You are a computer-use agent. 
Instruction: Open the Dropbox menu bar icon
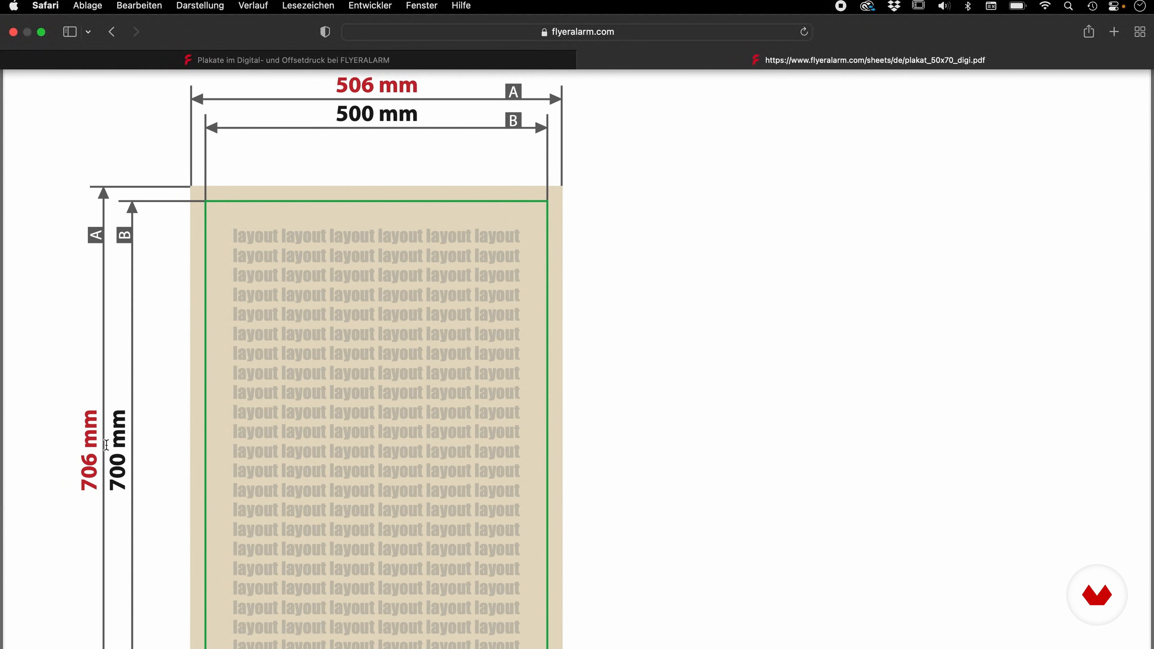coord(894,6)
